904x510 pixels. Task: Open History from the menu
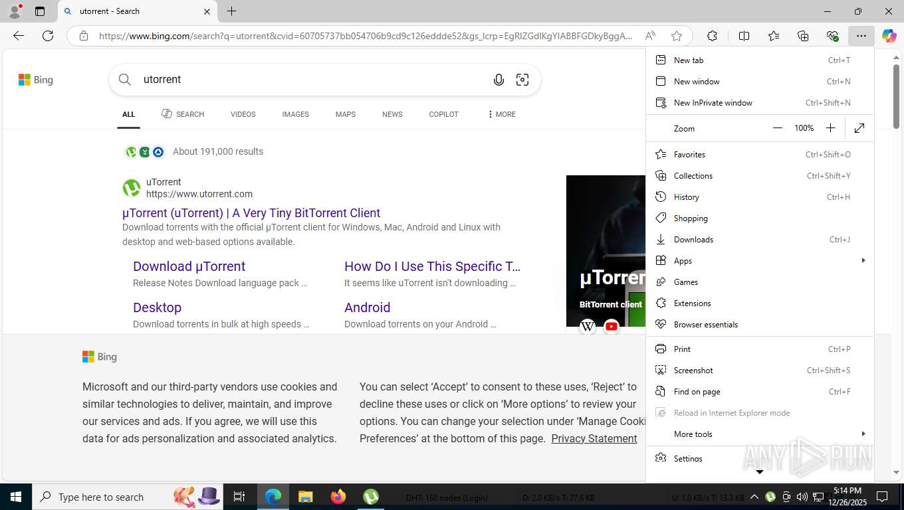click(x=760, y=197)
